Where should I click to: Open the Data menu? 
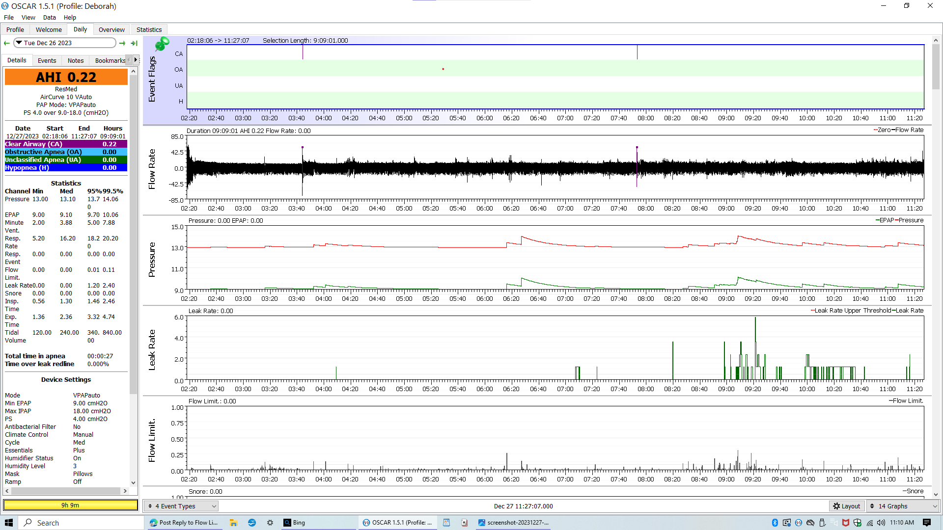point(50,17)
